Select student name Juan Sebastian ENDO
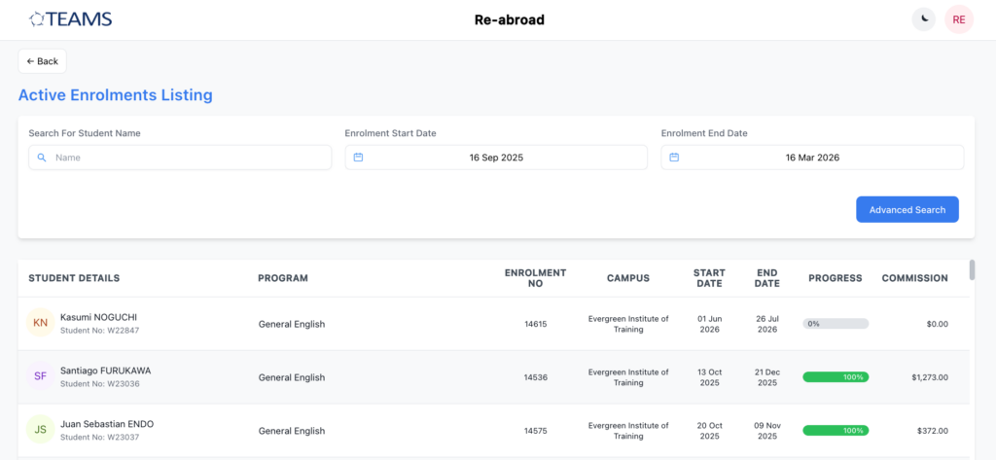The width and height of the screenshot is (996, 460). pyautogui.click(x=107, y=424)
